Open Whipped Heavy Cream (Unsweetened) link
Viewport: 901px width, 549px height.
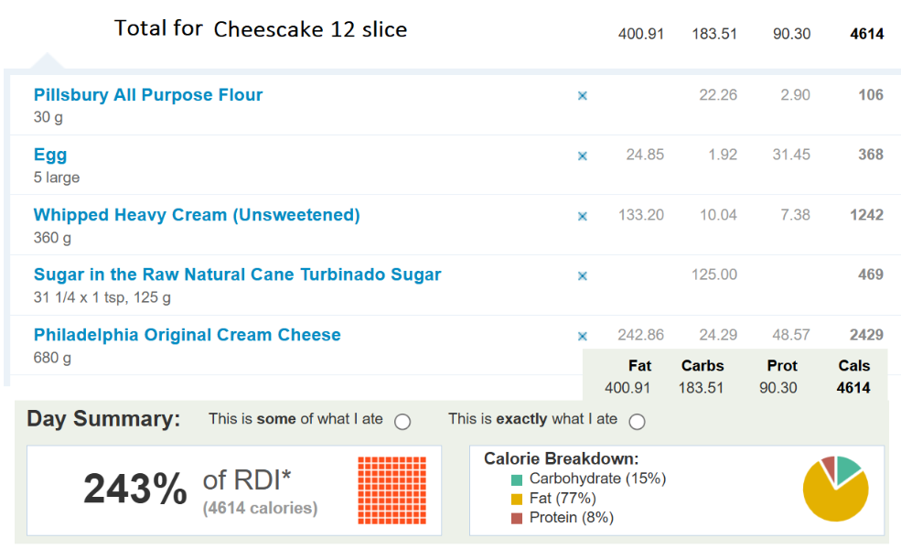[x=197, y=215]
